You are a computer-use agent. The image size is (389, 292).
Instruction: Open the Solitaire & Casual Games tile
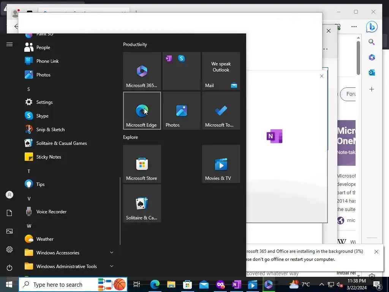(x=142, y=203)
